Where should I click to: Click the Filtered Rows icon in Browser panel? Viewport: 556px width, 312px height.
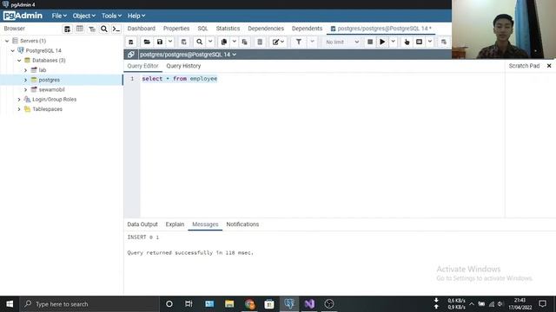tap(92, 29)
